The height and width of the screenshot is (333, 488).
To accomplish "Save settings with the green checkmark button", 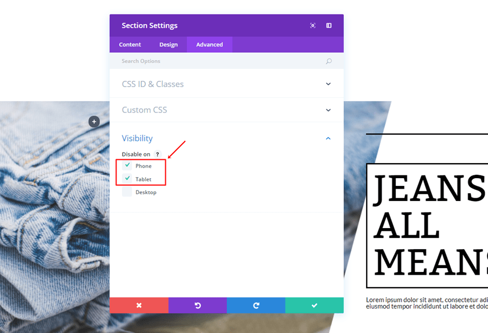I will pyautogui.click(x=314, y=305).
